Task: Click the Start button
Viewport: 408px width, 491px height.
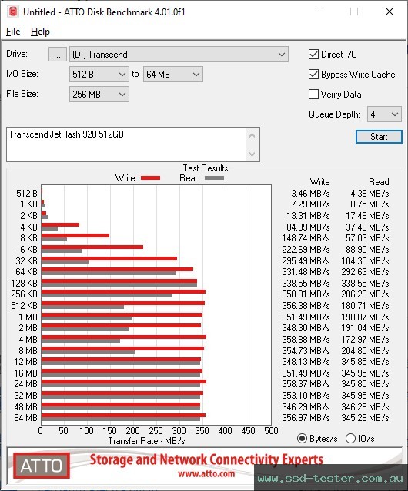Action: tap(379, 137)
